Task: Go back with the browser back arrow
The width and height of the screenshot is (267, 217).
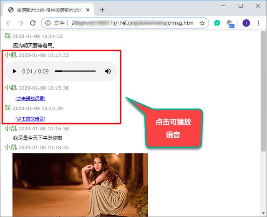Action: point(8,23)
